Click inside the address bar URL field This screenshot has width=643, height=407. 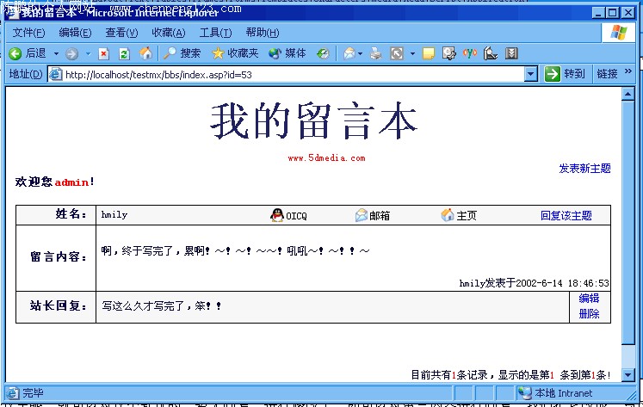coord(293,74)
